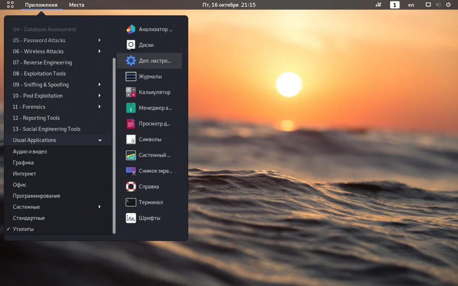Launch the Калькулятор icon
458x286 pixels.
(131, 92)
